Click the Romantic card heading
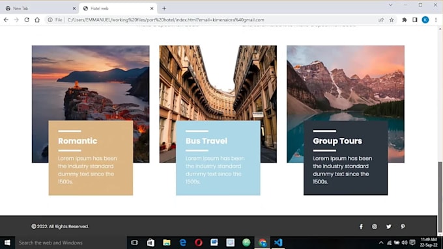 (x=78, y=140)
